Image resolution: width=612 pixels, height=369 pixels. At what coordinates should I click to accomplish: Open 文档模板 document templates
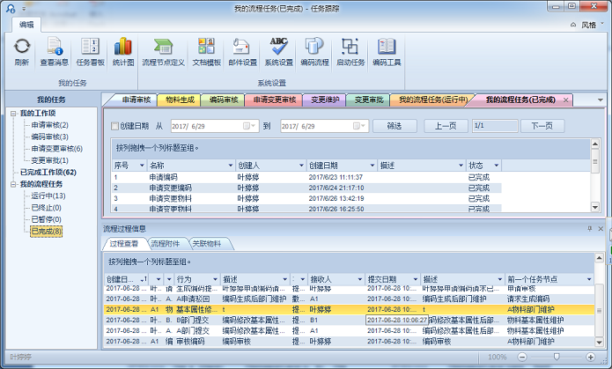pos(206,52)
